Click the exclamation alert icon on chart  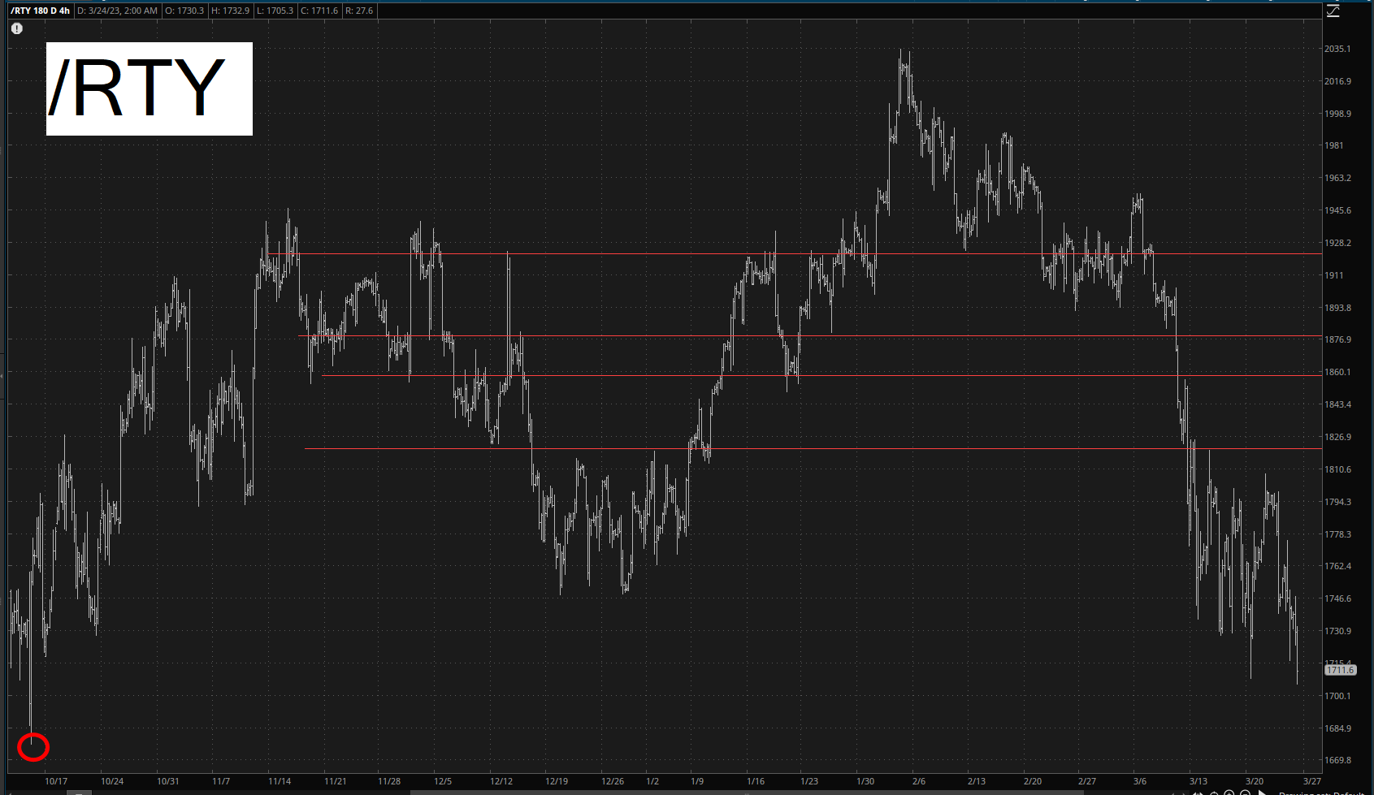pos(17,28)
